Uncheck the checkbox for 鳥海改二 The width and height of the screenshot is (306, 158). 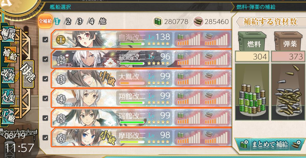pos(45,40)
